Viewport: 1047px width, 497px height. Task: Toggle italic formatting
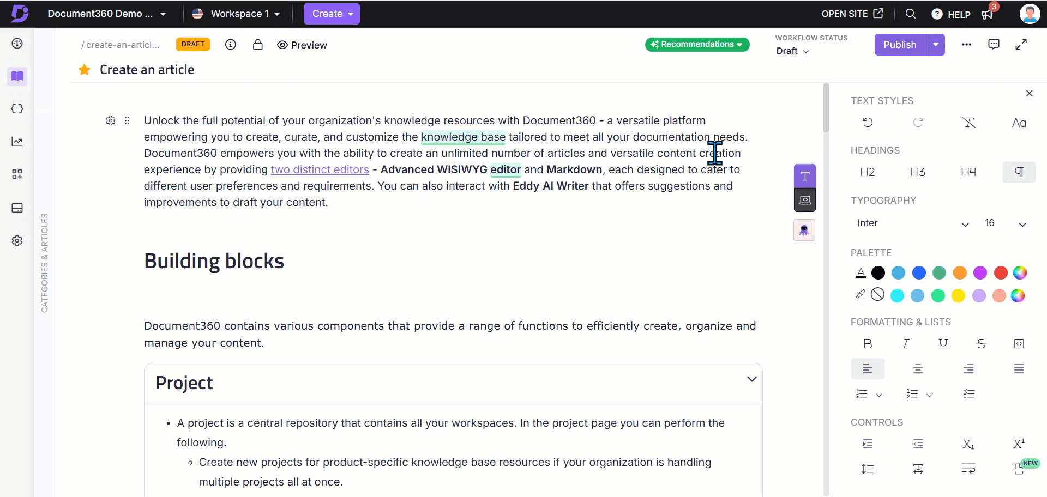(906, 343)
